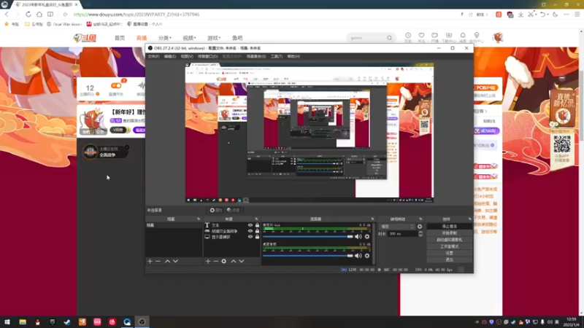Toggle visibility of the 显示器捕获 source
This screenshot has height=328, width=584.
point(250,237)
